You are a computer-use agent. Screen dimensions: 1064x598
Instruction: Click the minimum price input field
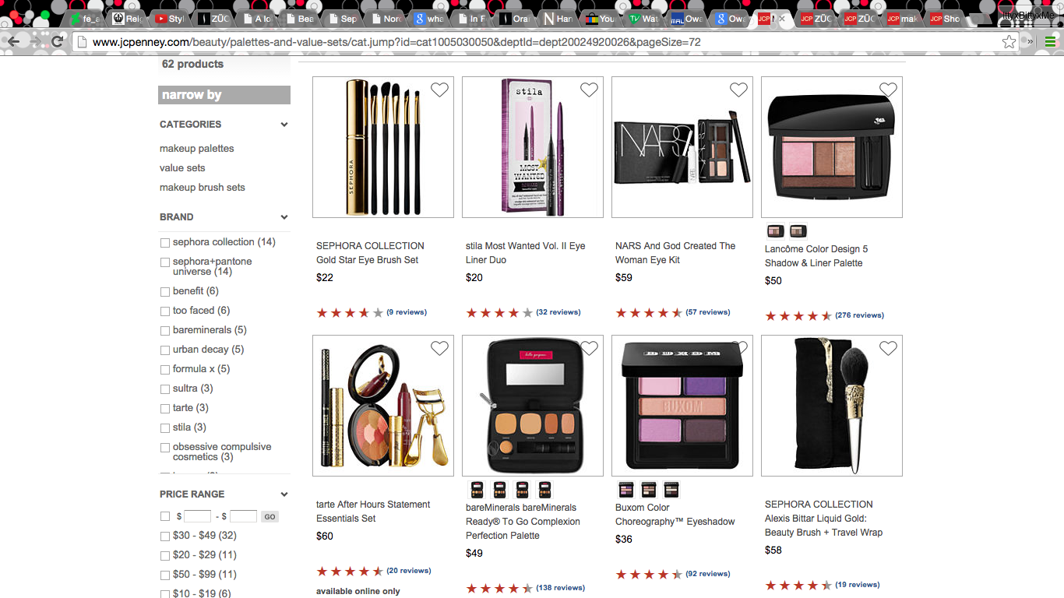click(x=197, y=515)
